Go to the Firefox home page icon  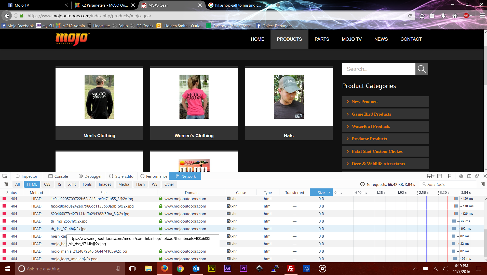pyautogui.click(x=455, y=16)
